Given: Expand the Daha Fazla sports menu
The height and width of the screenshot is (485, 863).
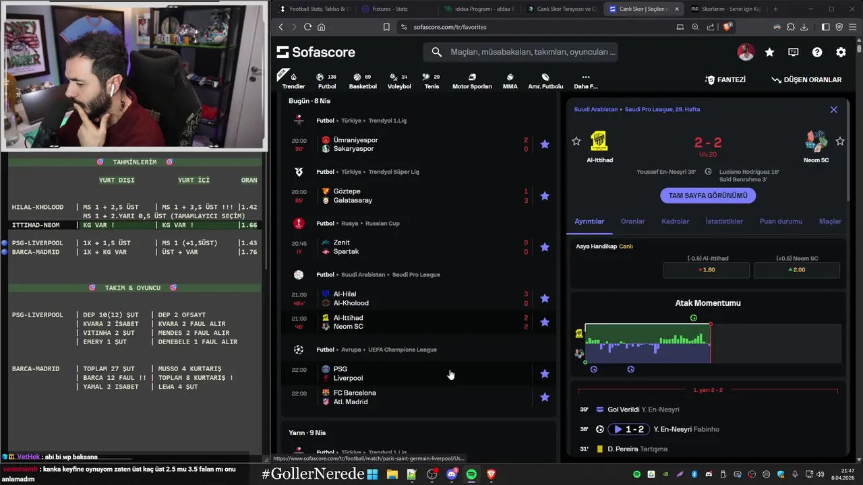Looking at the screenshot, I should [x=585, y=81].
